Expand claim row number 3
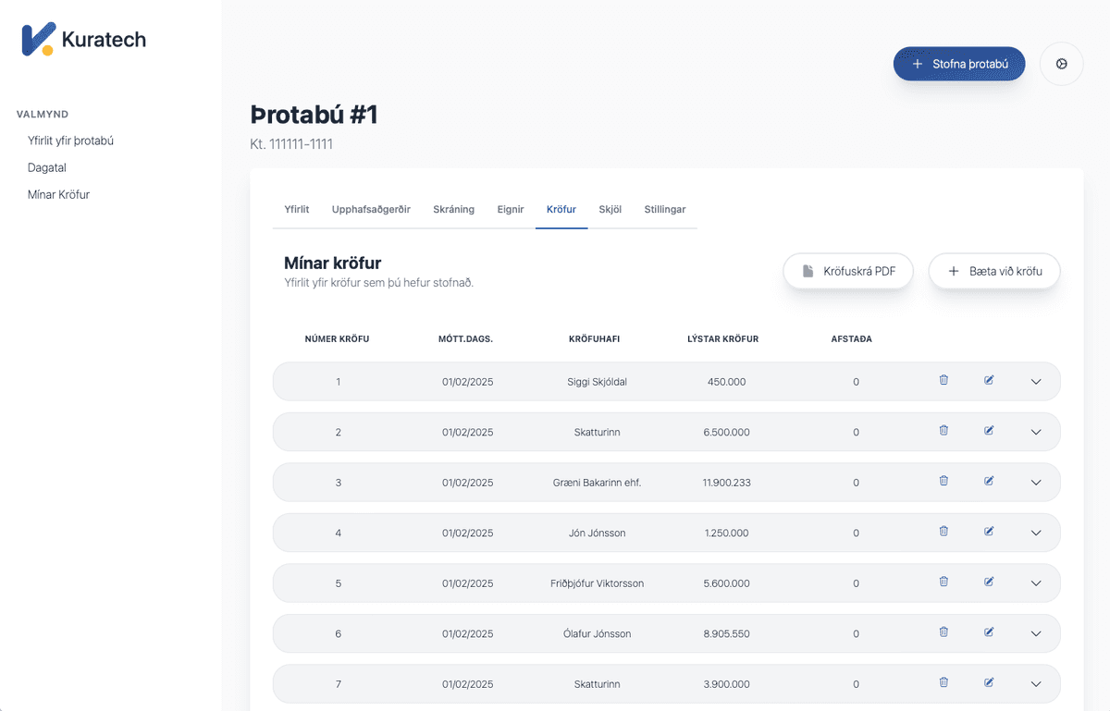This screenshot has width=1110, height=711. click(1036, 483)
